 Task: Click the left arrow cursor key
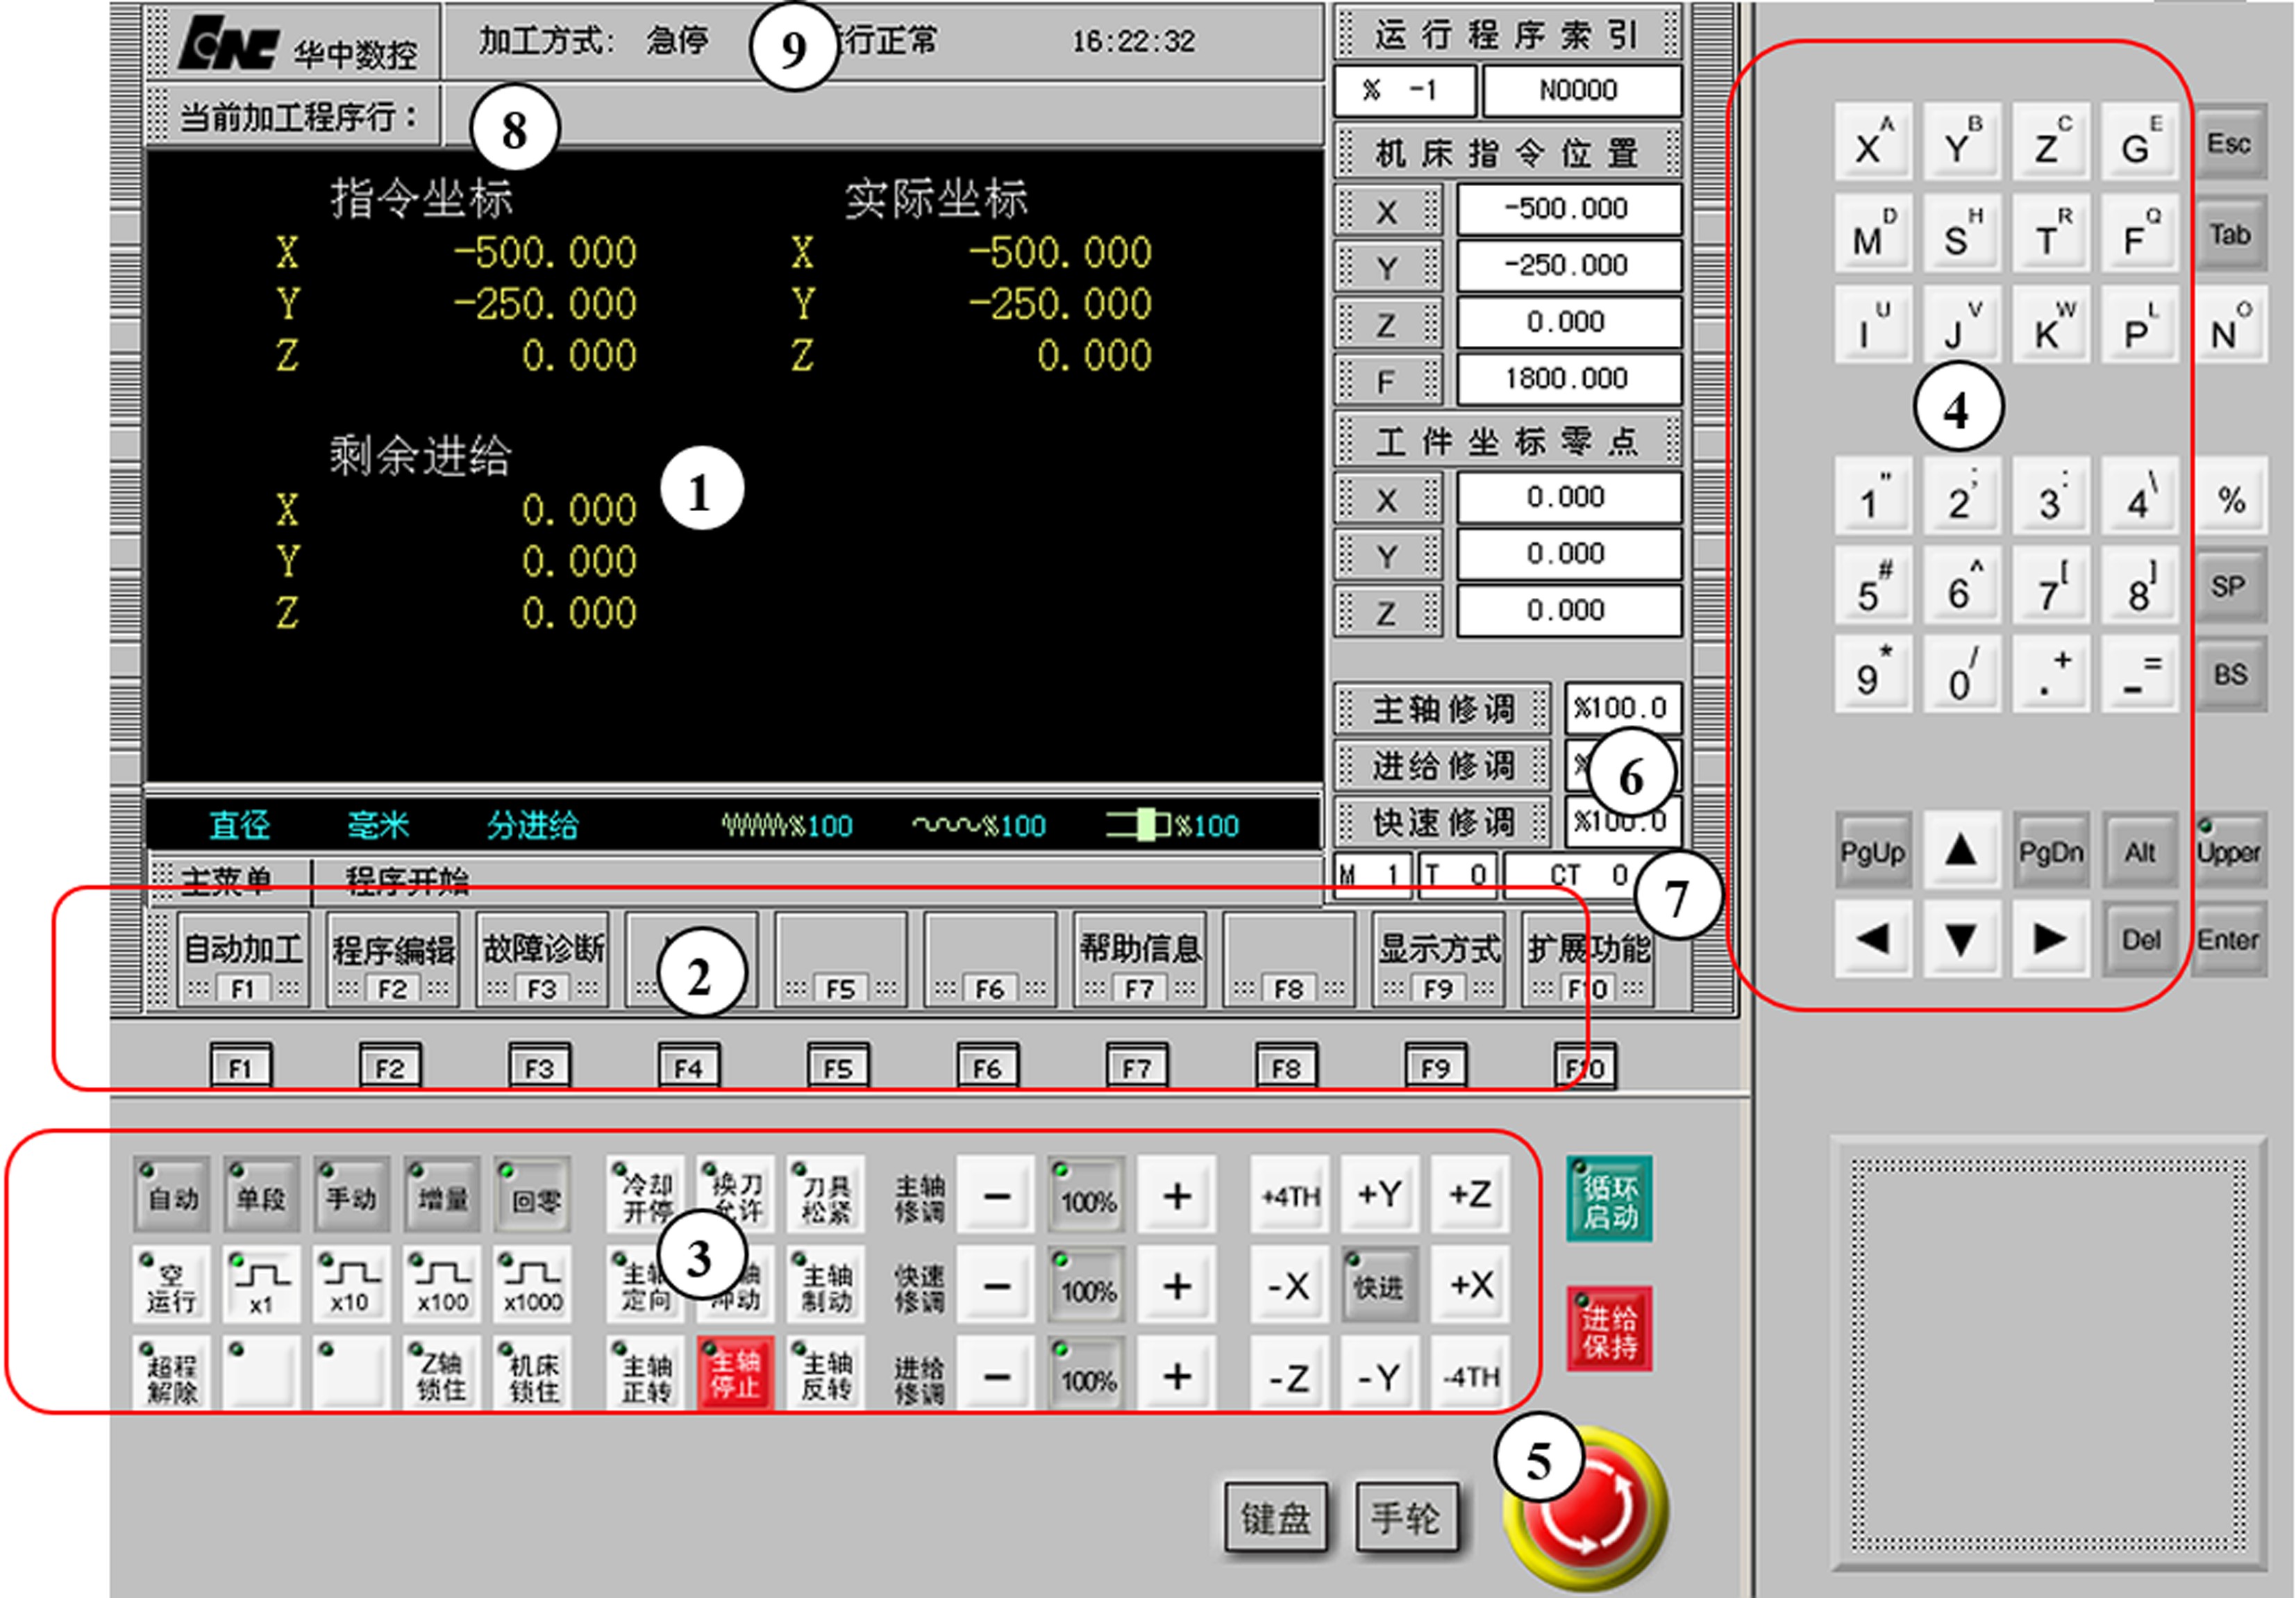point(1872,938)
